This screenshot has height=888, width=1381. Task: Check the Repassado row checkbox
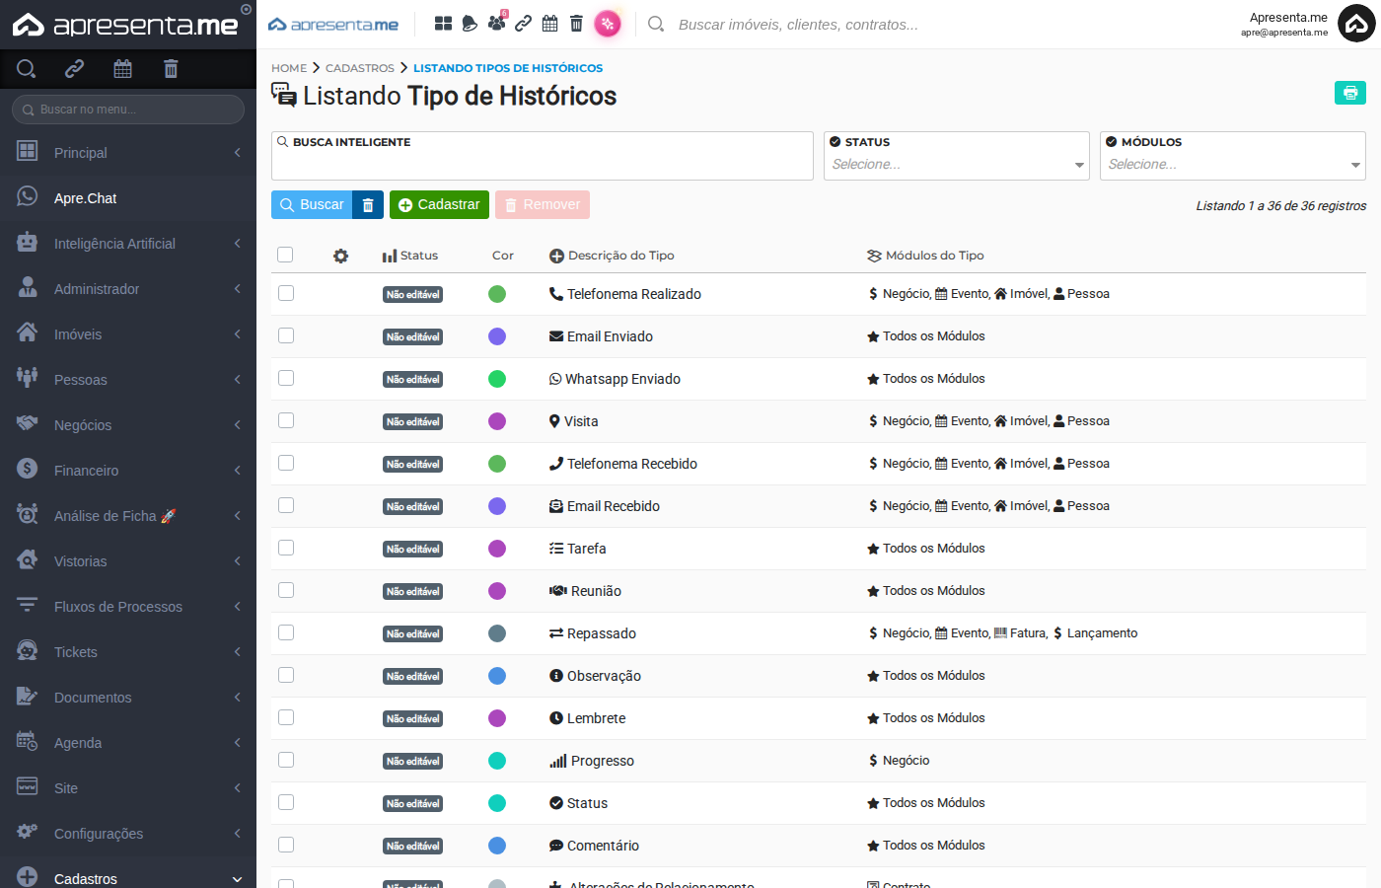pyautogui.click(x=286, y=632)
